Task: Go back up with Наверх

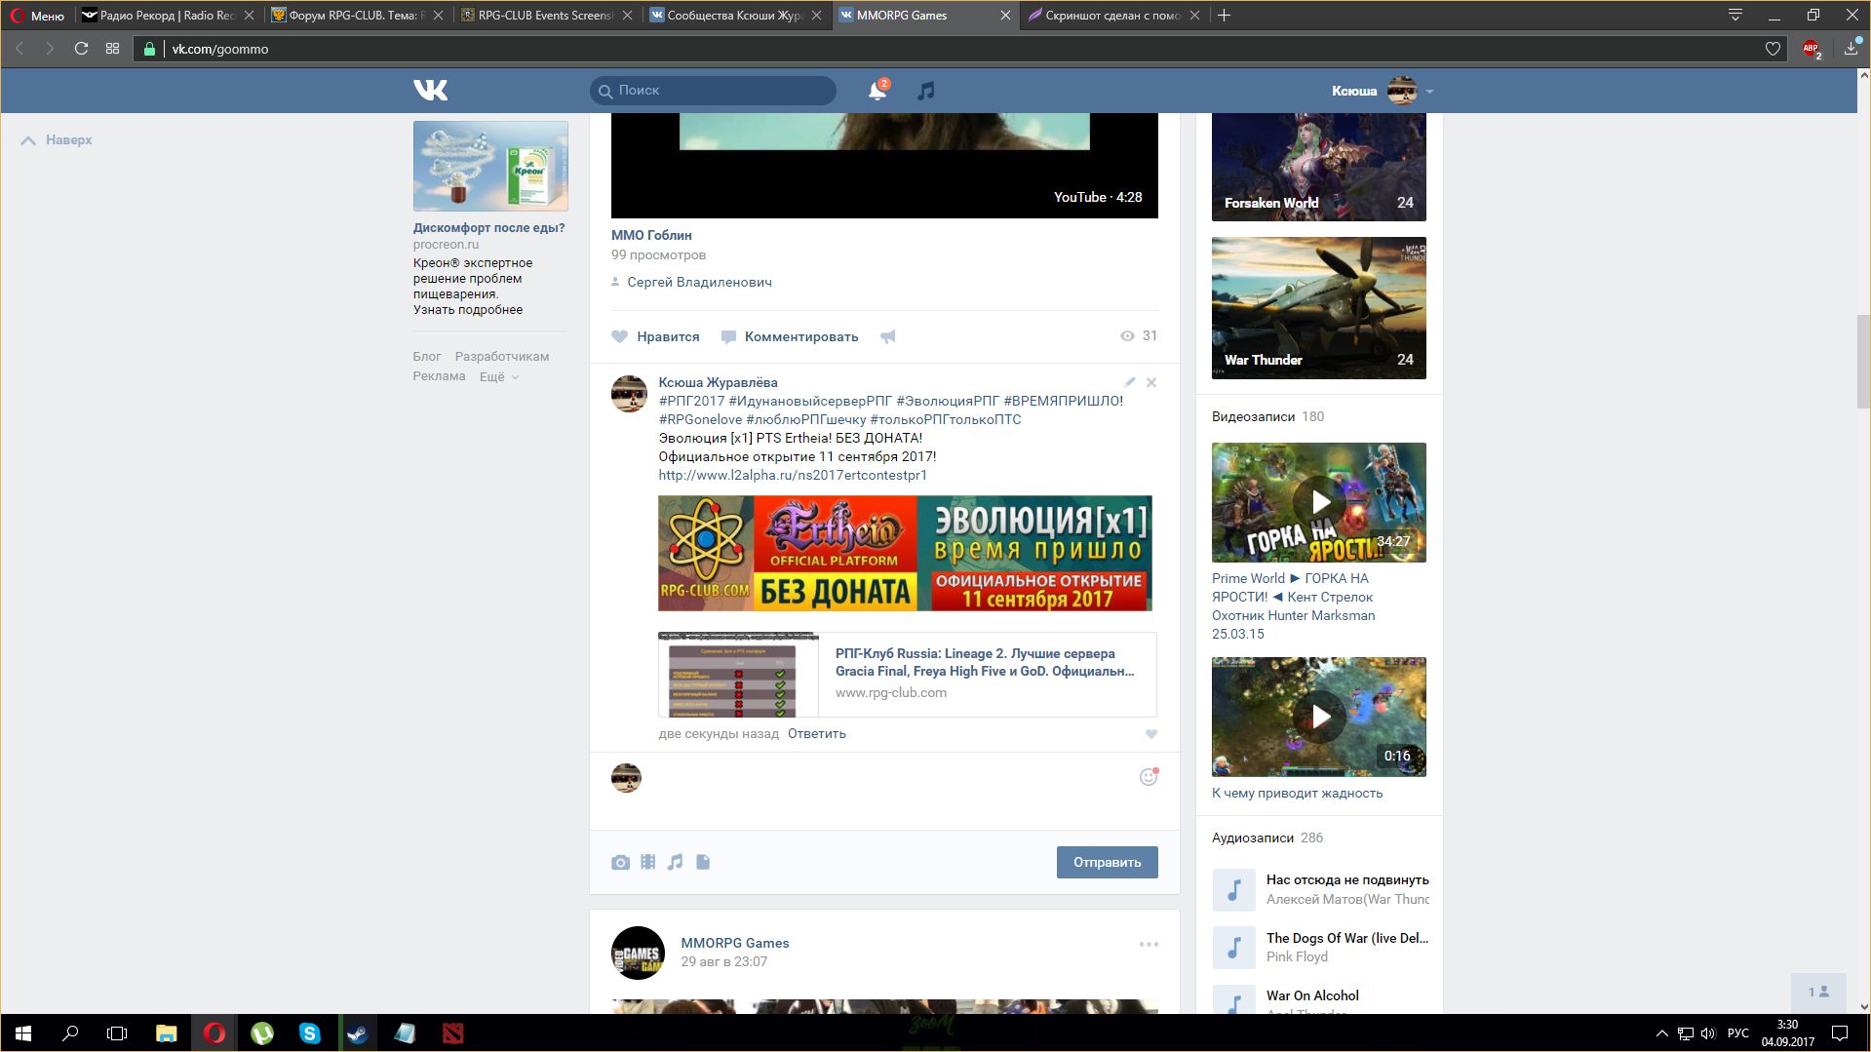Action: click(57, 139)
